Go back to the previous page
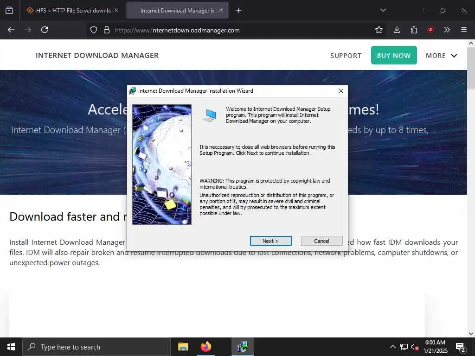The width and height of the screenshot is (475, 356). coord(11,30)
